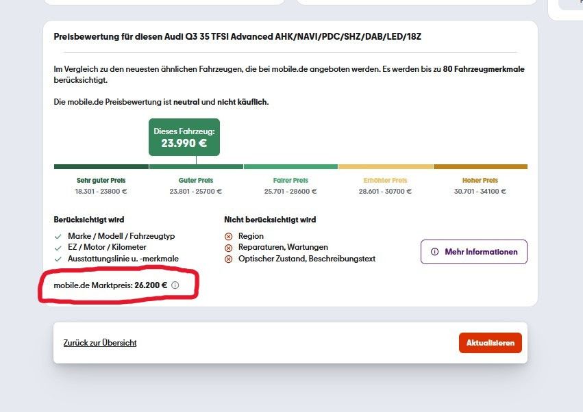The width and height of the screenshot is (583, 412).
Task: Click the checkmark icon beside EZ / Motor / Kilometer
Action: (x=58, y=247)
